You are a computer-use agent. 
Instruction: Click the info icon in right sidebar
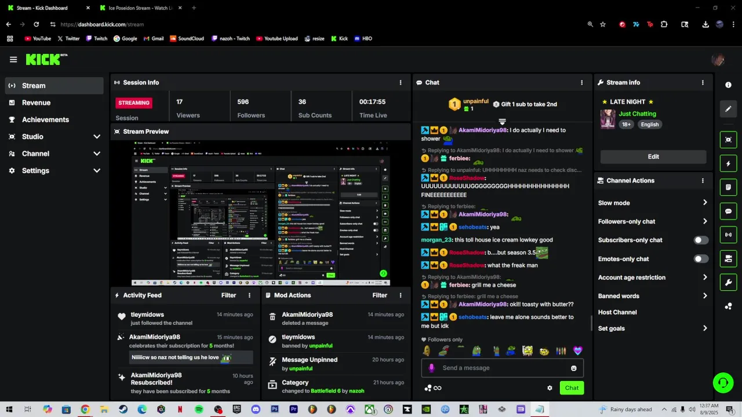click(x=729, y=85)
